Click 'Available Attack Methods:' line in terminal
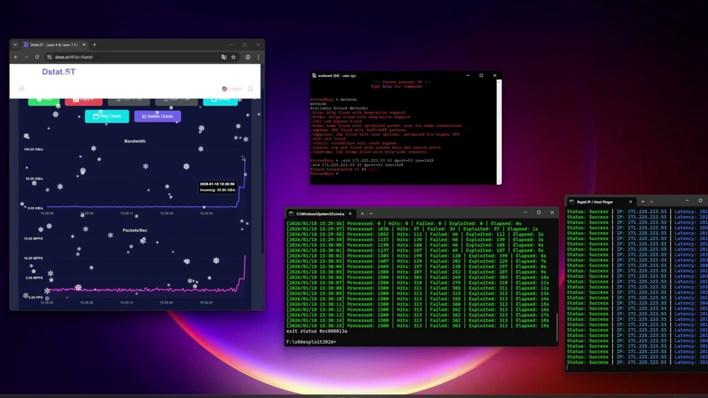Viewport: 708px width, 398px height. 339,108
